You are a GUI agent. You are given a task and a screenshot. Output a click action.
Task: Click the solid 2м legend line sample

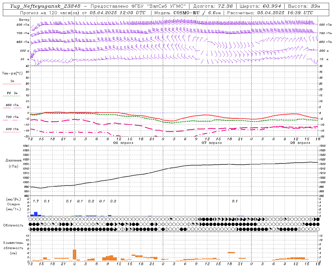click(12, 84)
